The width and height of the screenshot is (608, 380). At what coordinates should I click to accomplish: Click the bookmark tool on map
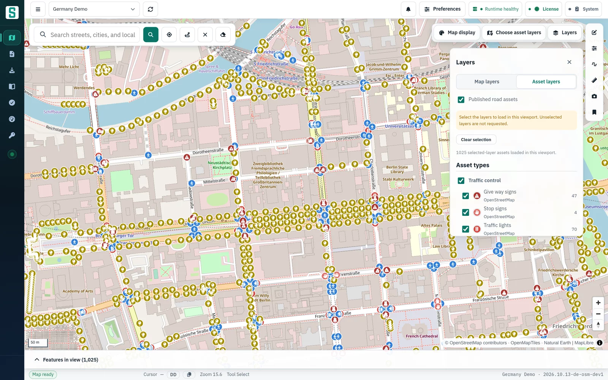click(594, 112)
